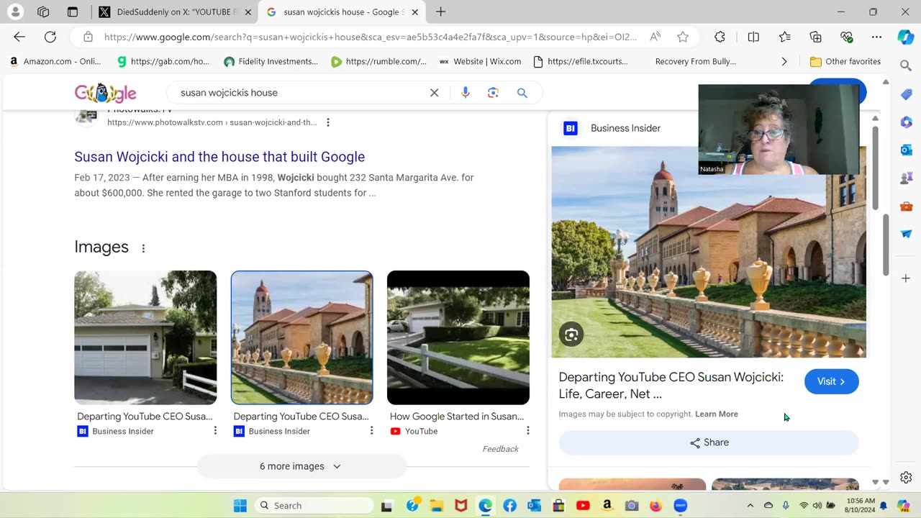View site information lock icon
The height and width of the screenshot is (518, 921).
[88, 37]
